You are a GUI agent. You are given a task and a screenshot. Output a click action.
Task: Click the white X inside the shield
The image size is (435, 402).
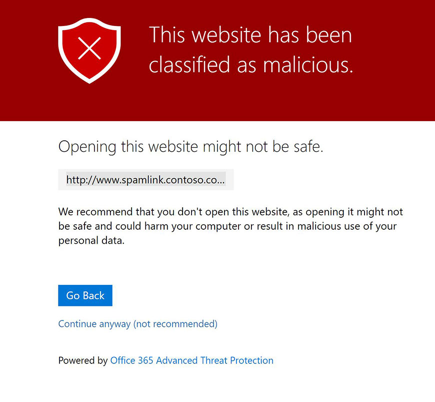pyautogui.click(x=89, y=48)
